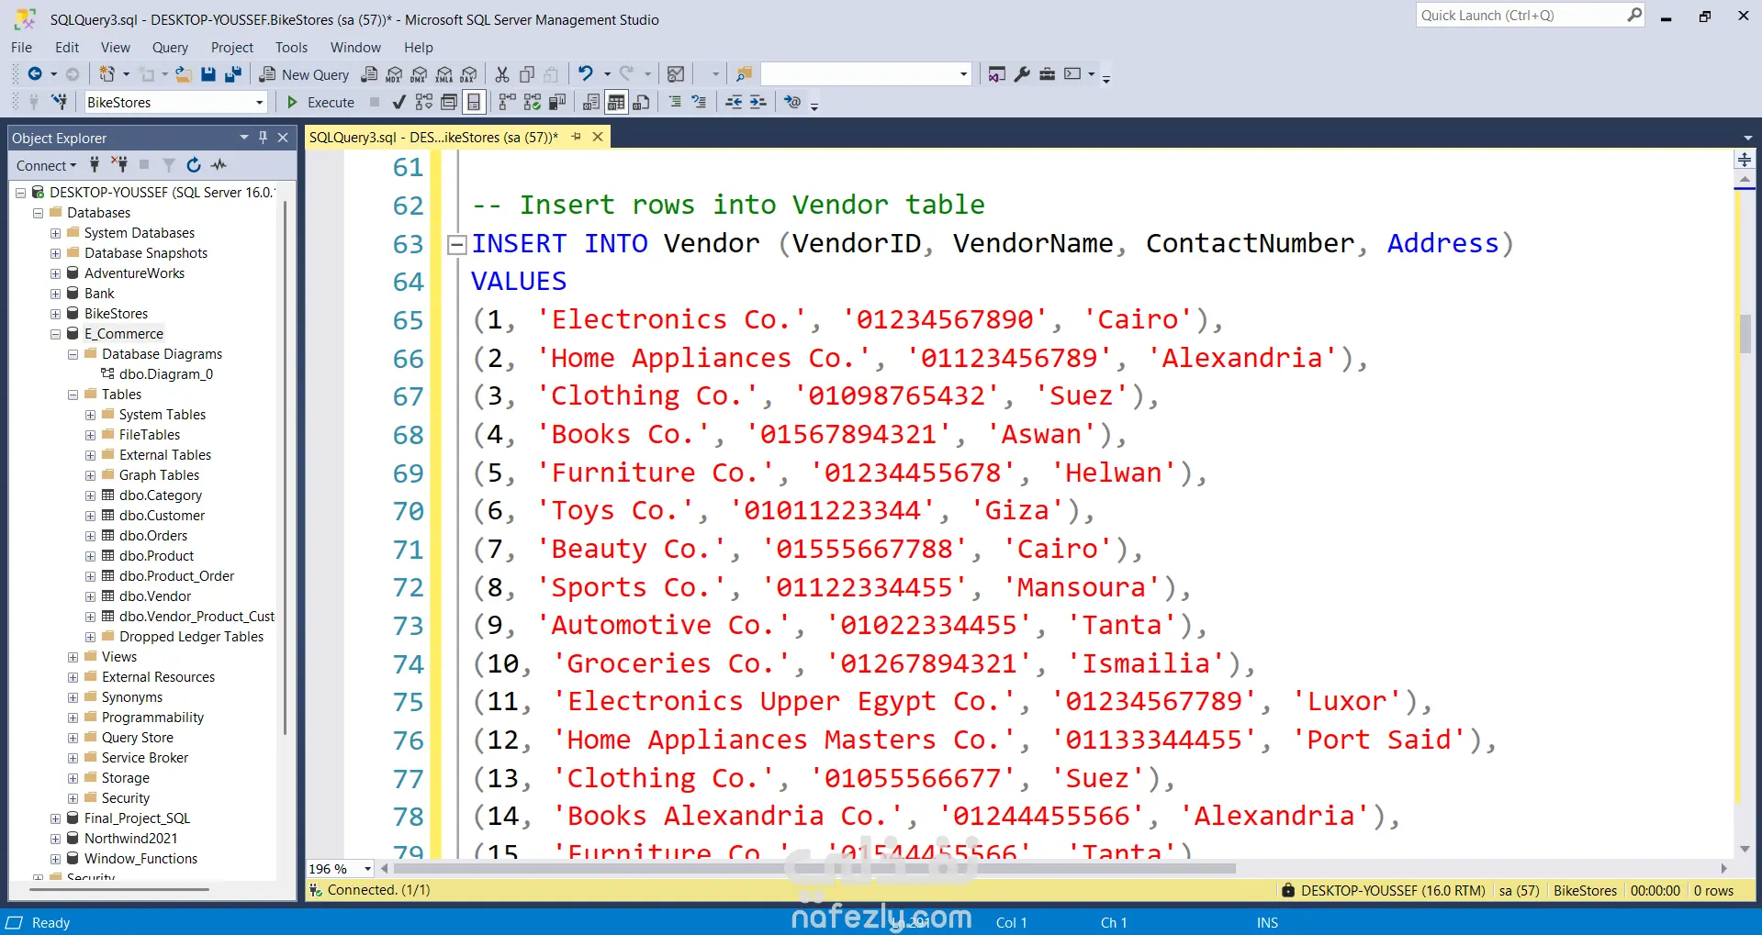
Task: Select Results to Grid output mode
Action: pos(616,102)
